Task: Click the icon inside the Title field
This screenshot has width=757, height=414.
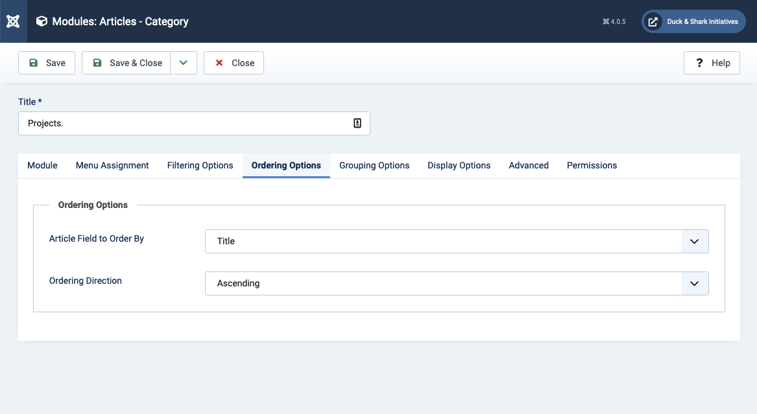Action: 357,123
